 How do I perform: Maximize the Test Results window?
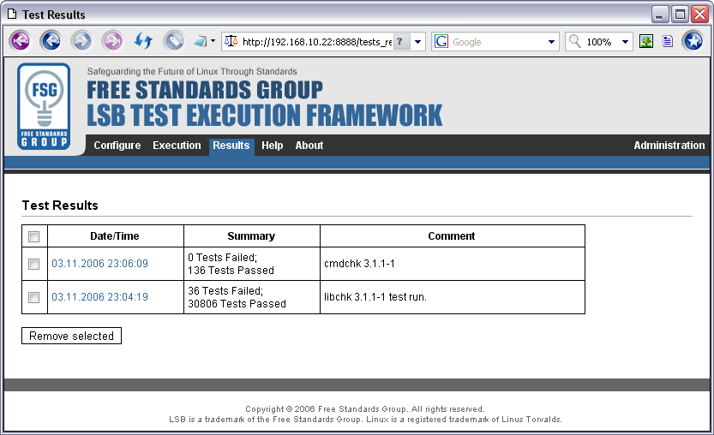click(680, 14)
